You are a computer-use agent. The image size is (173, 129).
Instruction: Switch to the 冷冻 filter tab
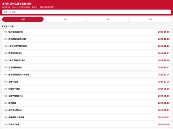[x=65, y=19]
